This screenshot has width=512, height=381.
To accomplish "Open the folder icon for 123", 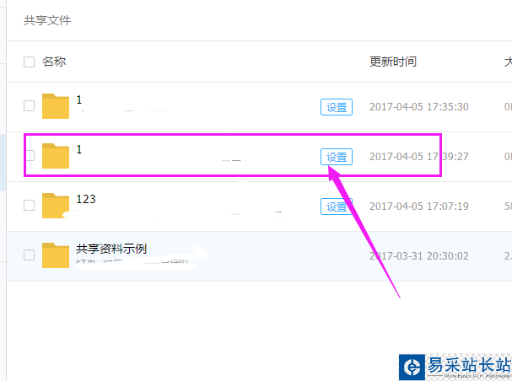I will point(56,206).
